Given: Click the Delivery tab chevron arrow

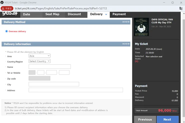Looking at the screenshot, I should click(x=106, y=14).
